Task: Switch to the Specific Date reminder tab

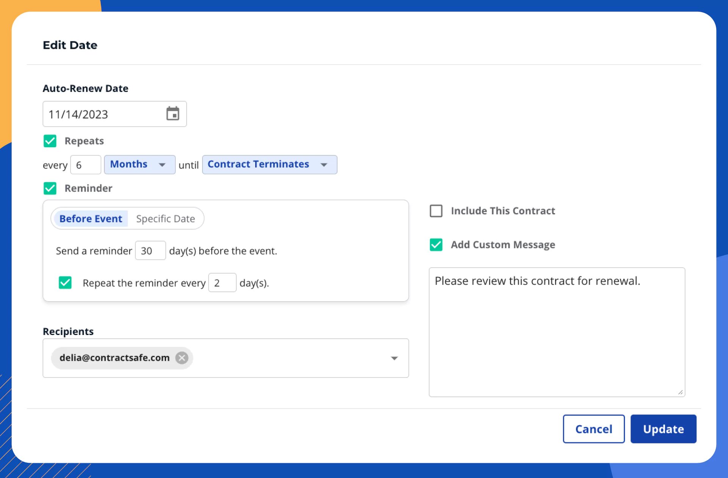Action: [165, 218]
